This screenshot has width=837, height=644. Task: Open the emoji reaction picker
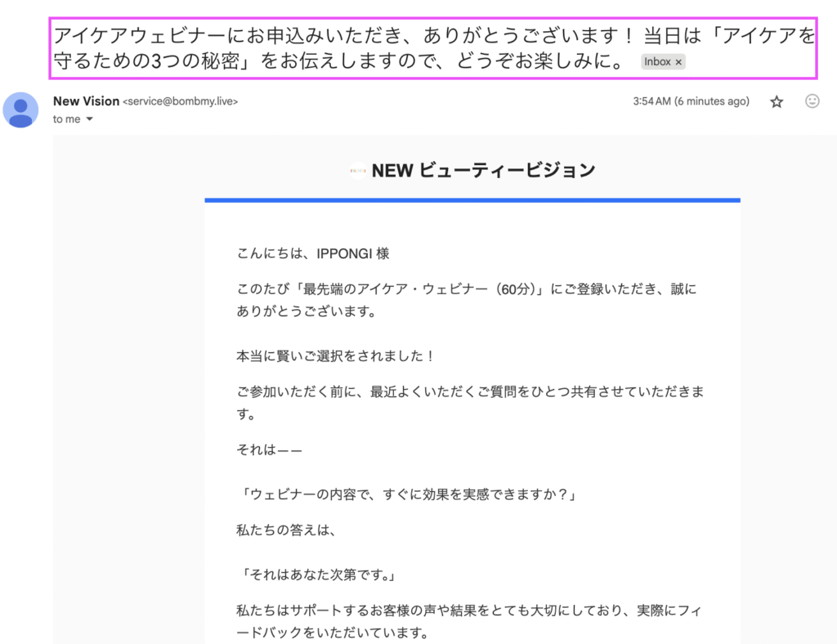(812, 101)
